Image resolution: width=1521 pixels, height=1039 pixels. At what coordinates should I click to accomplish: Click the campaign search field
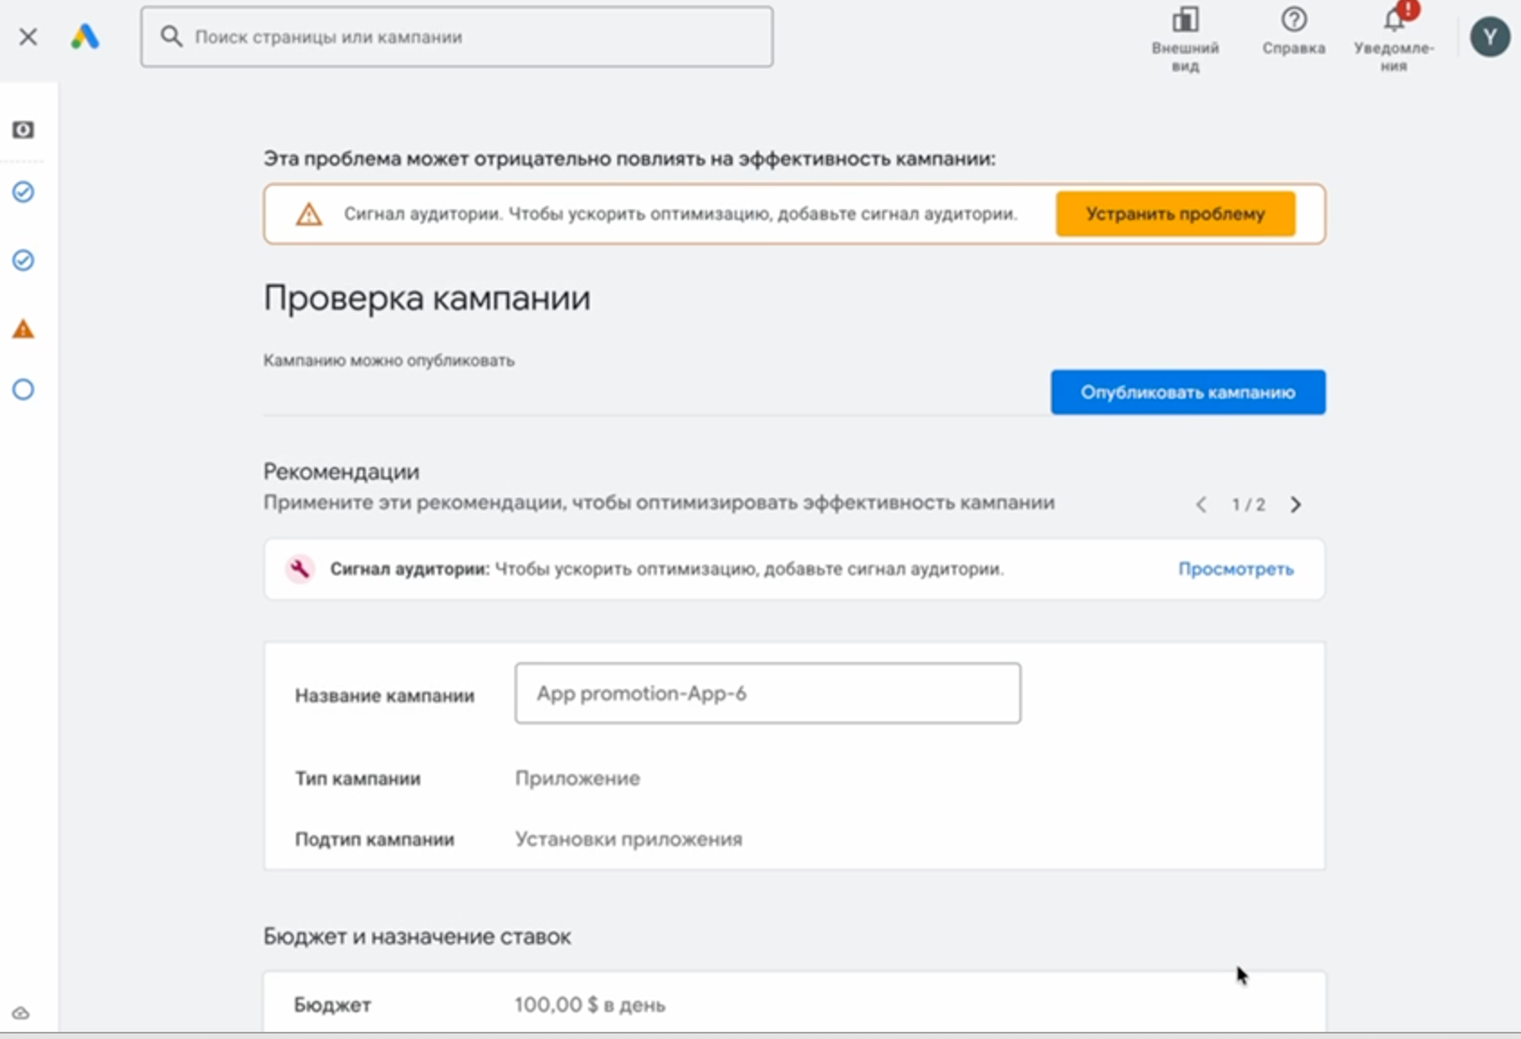point(456,37)
